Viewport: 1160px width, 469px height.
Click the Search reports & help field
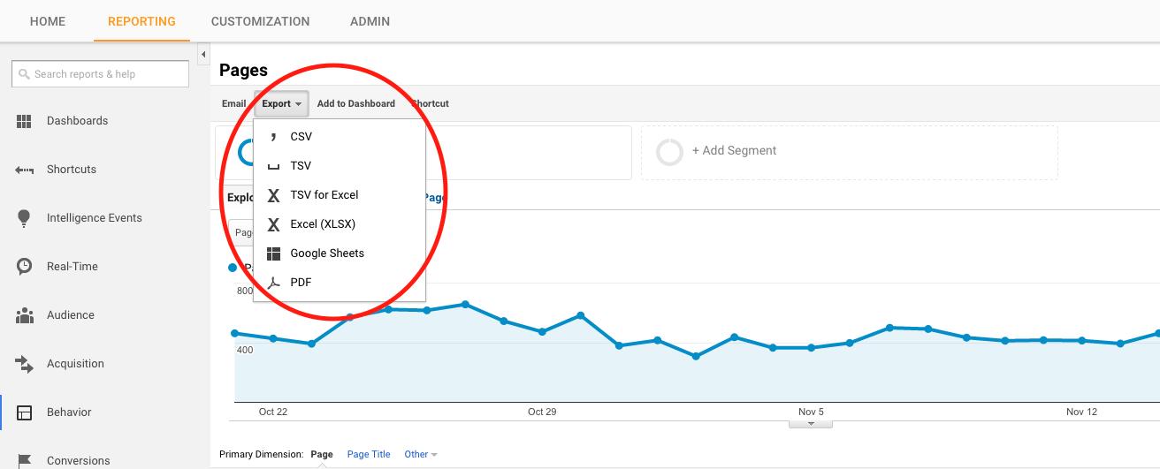[100, 74]
